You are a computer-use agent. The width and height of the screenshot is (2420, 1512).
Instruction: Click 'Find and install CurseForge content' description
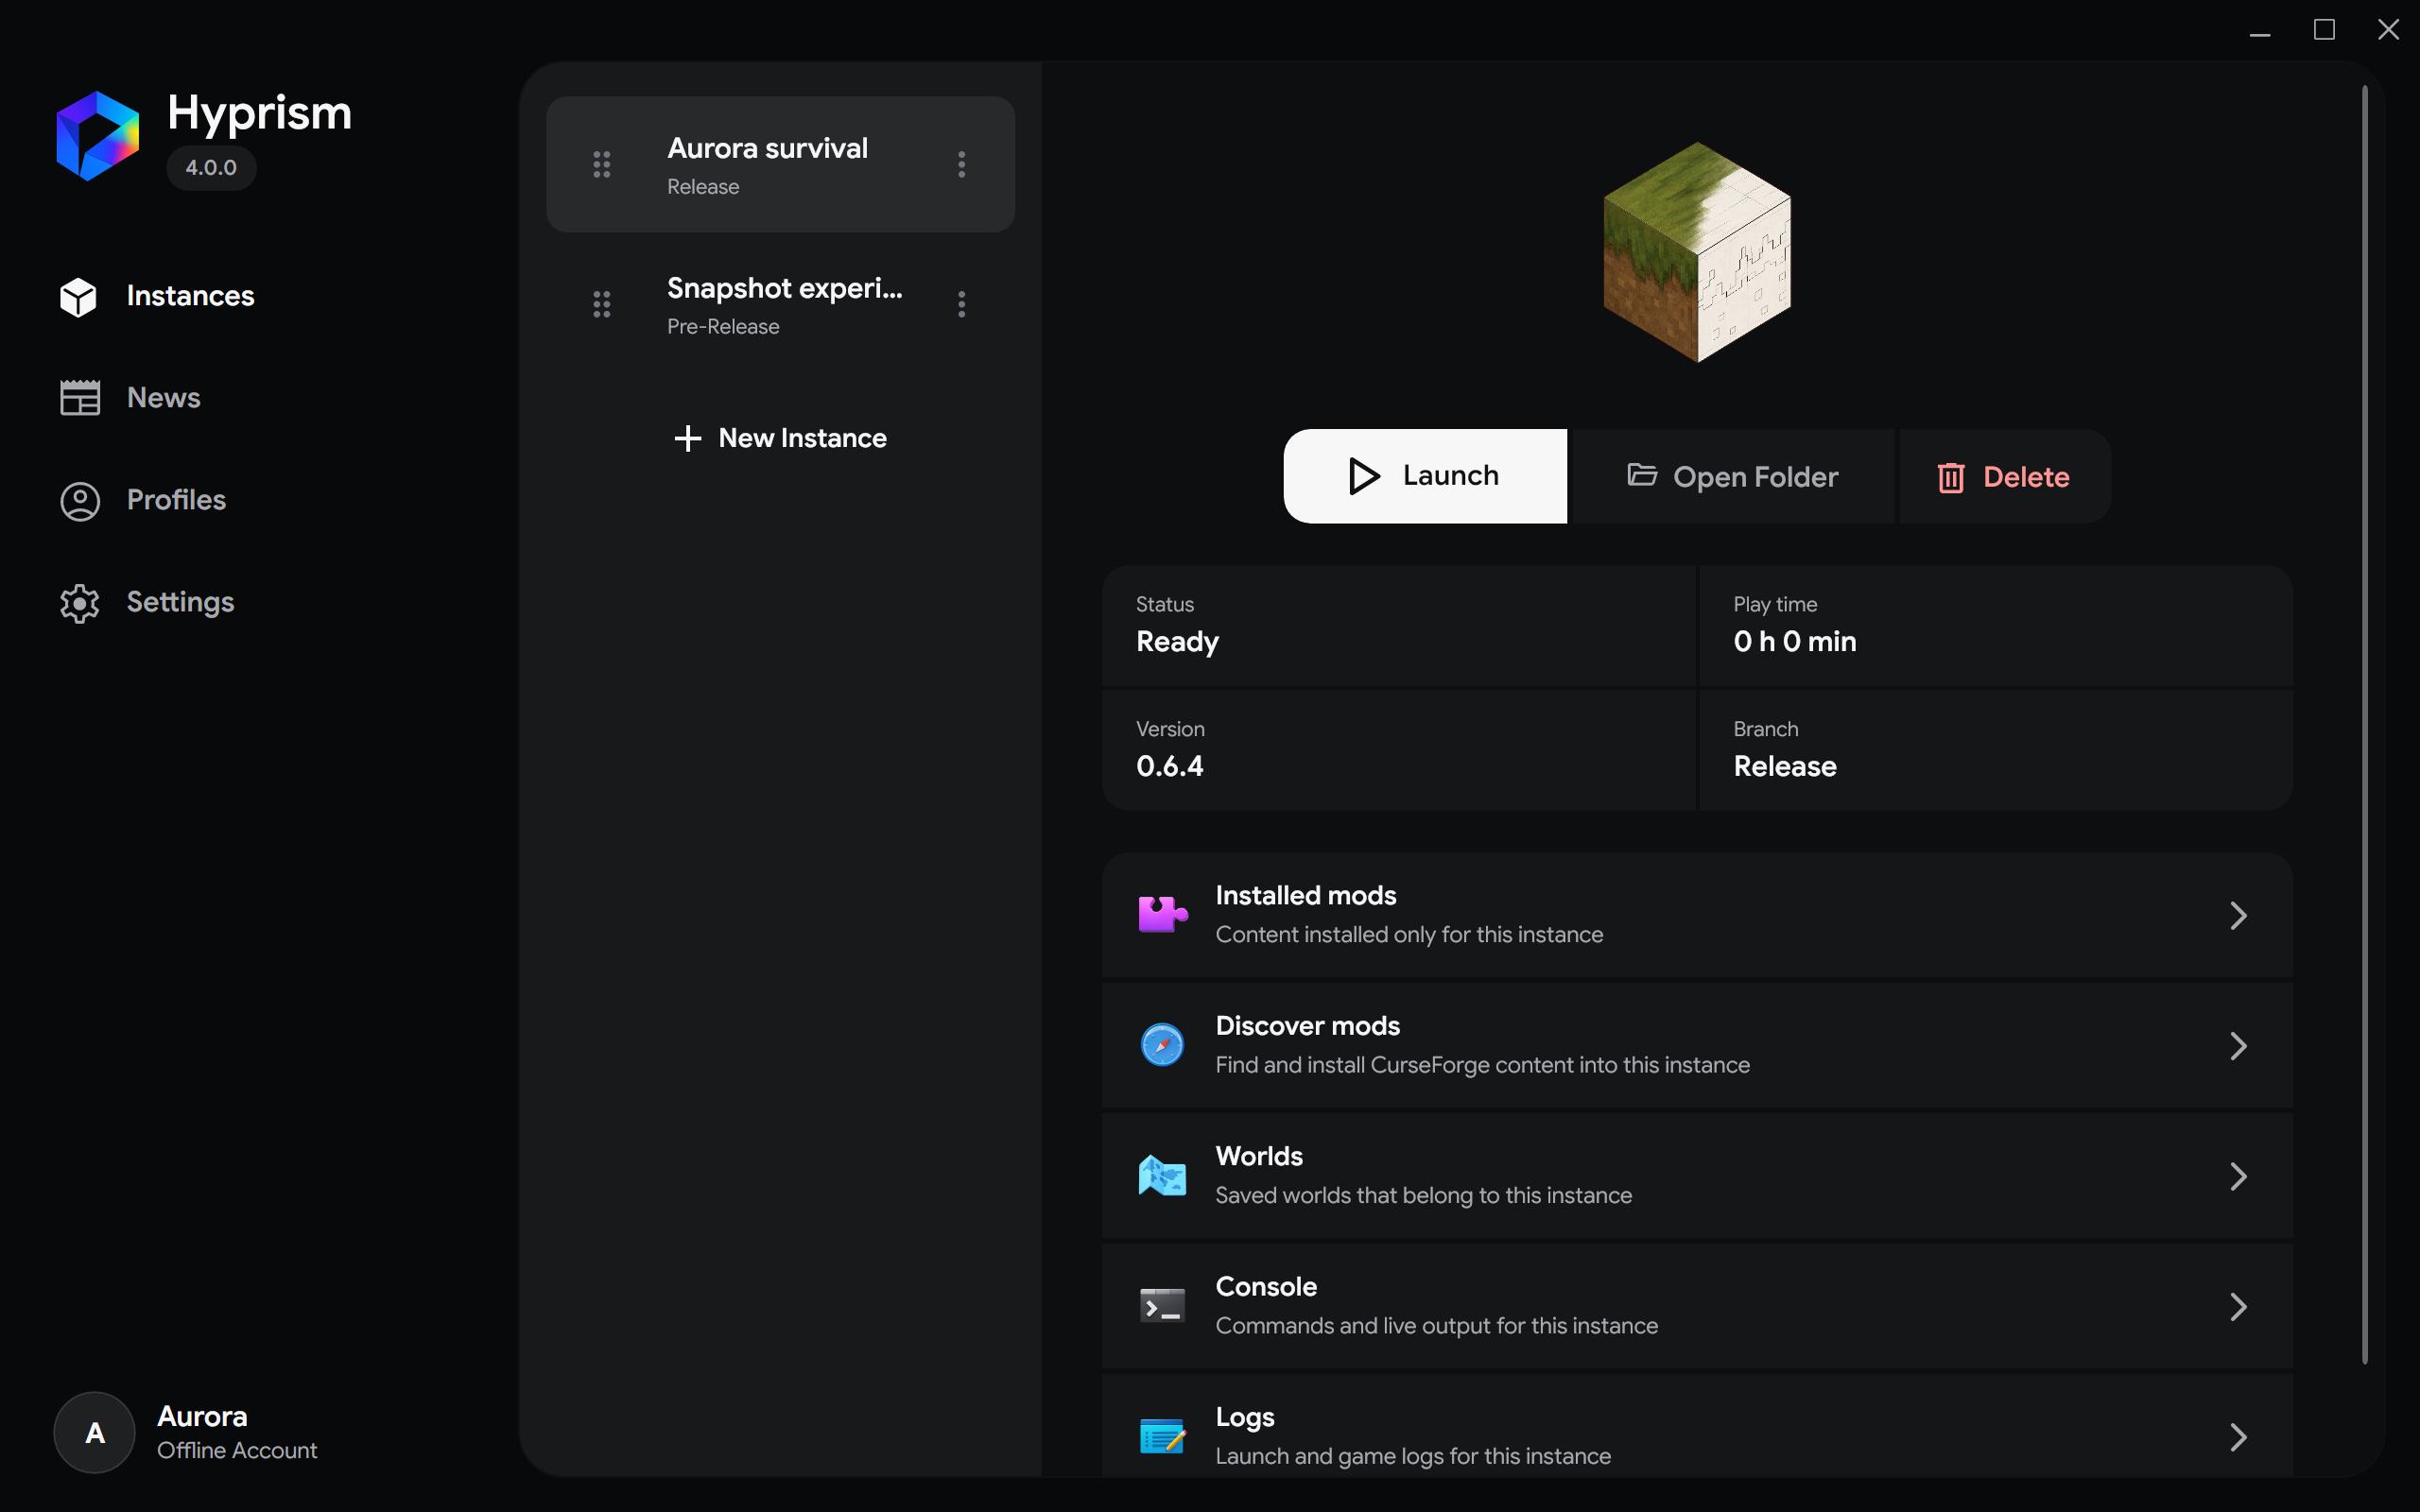pyautogui.click(x=1483, y=1065)
